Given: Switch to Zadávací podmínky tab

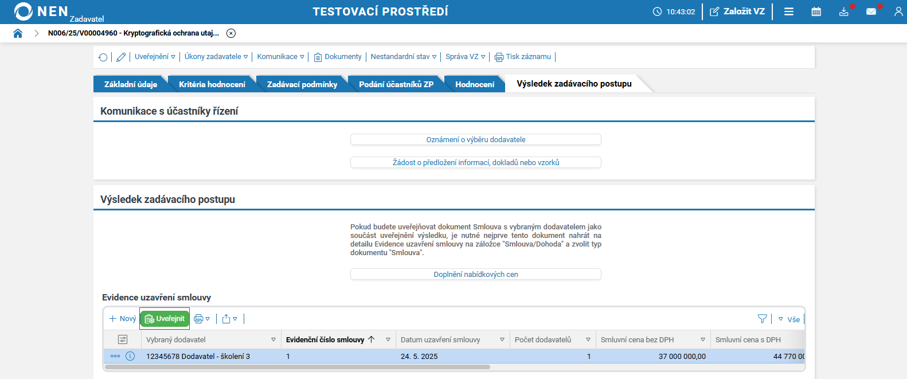Looking at the screenshot, I should coord(302,84).
